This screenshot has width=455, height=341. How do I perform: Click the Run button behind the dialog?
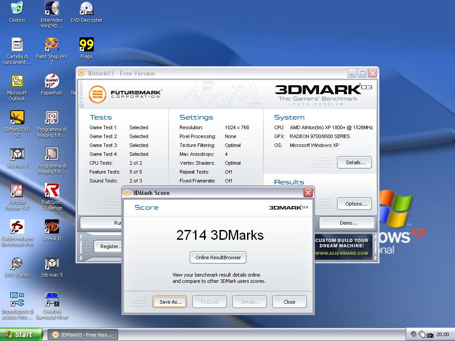coord(101,223)
